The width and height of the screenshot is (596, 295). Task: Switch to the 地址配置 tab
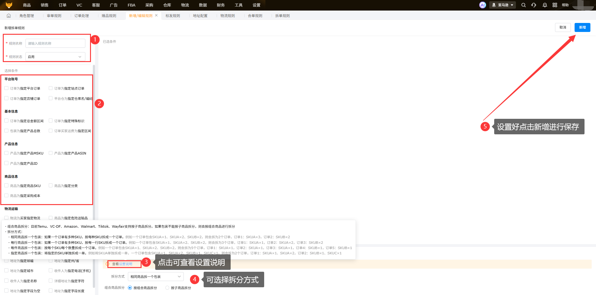(x=200, y=16)
